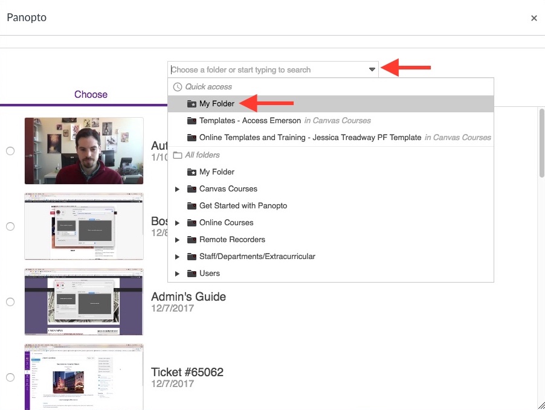Image resolution: width=545 pixels, height=410 pixels.
Task: Click the Quick access clock icon
Action: (178, 87)
